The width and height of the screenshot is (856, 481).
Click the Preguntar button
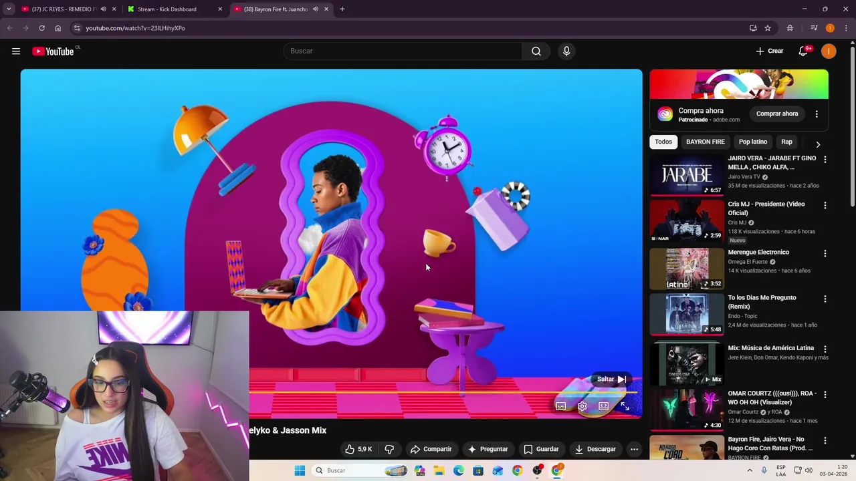(x=488, y=449)
